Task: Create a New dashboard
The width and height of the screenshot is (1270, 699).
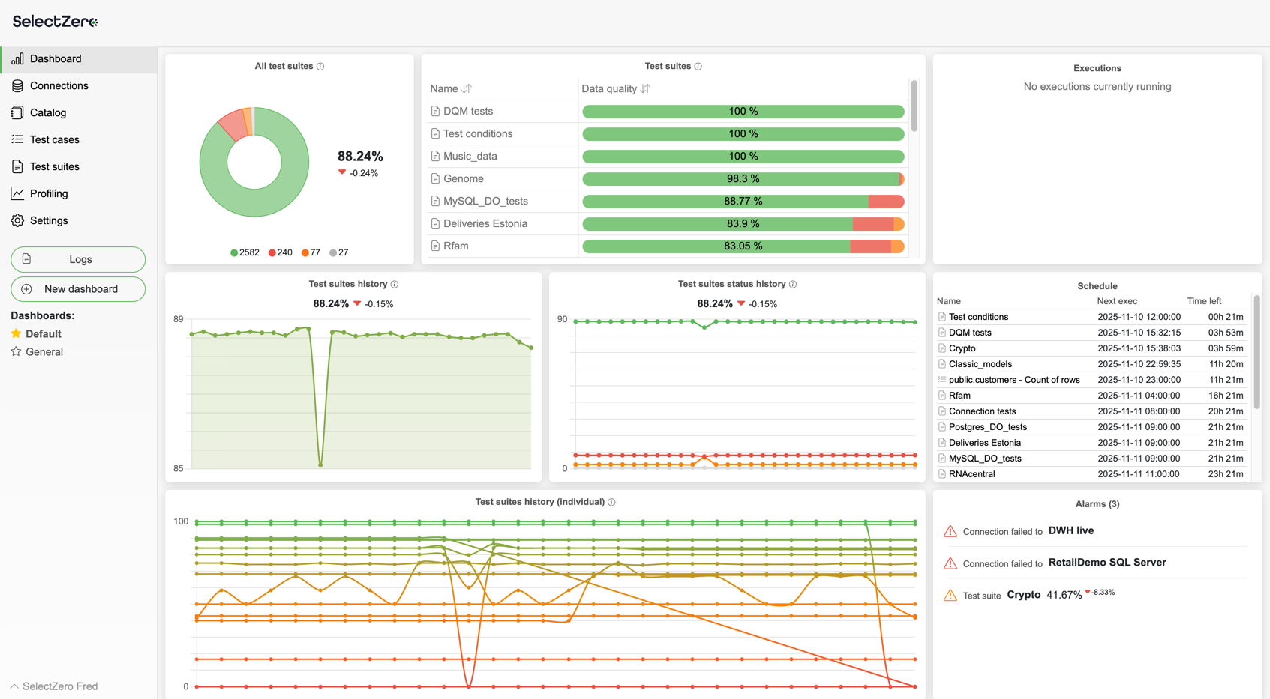Action: tap(78, 289)
